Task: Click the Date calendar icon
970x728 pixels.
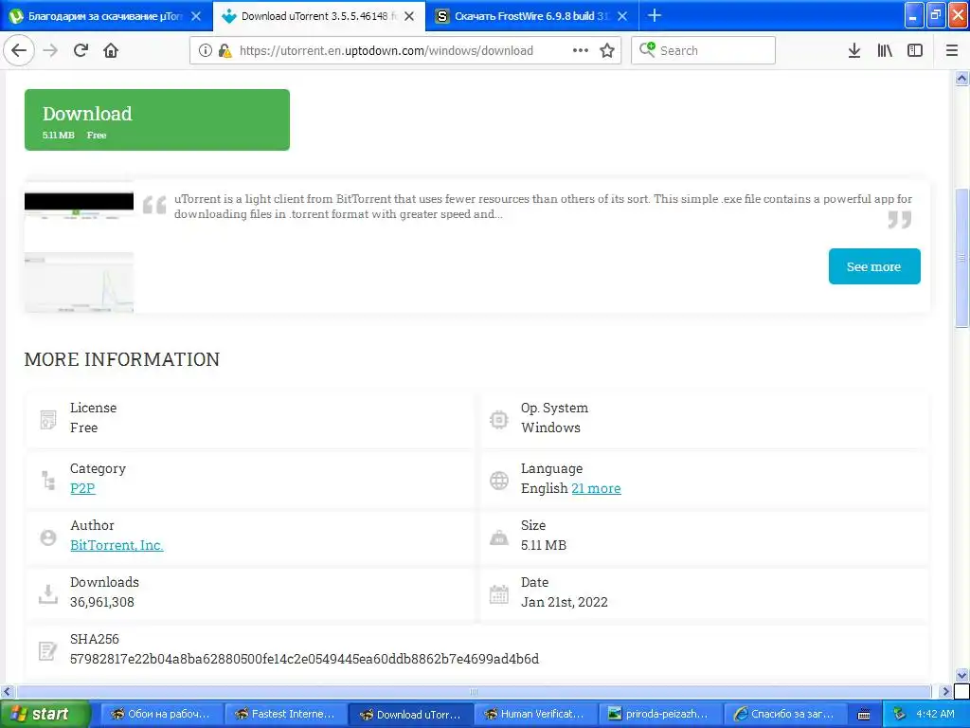Action: tap(498, 594)
